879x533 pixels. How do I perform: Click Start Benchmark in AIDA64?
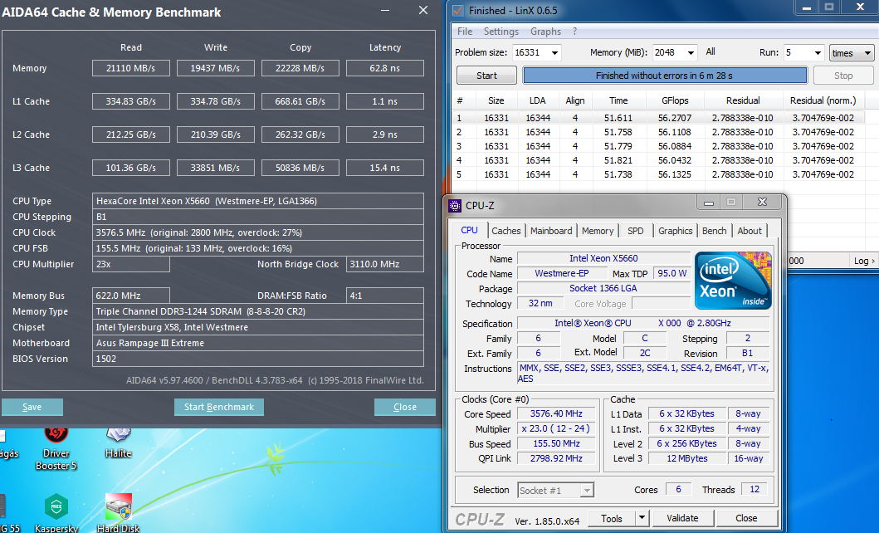coord(219,407)
